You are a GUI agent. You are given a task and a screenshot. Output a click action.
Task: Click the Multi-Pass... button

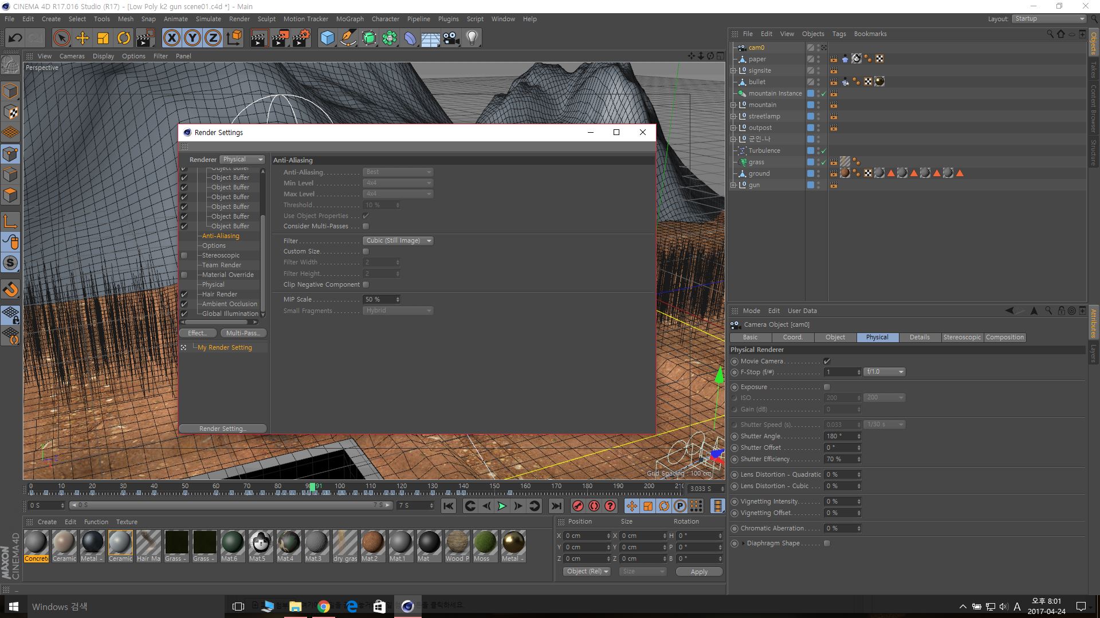(243, 333)
